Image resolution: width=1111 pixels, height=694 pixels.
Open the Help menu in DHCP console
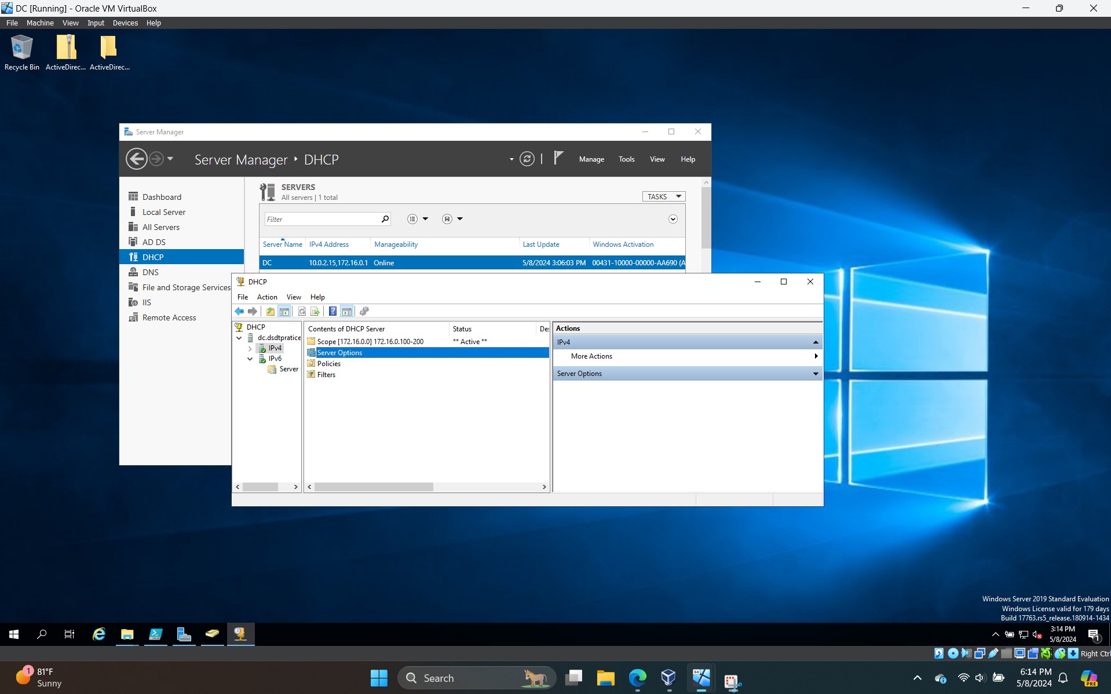[x=317, y=297]
